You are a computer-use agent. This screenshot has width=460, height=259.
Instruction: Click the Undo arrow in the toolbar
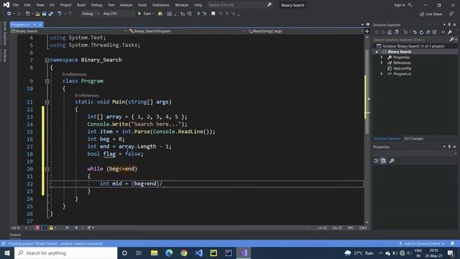click(x=60, y=14)
